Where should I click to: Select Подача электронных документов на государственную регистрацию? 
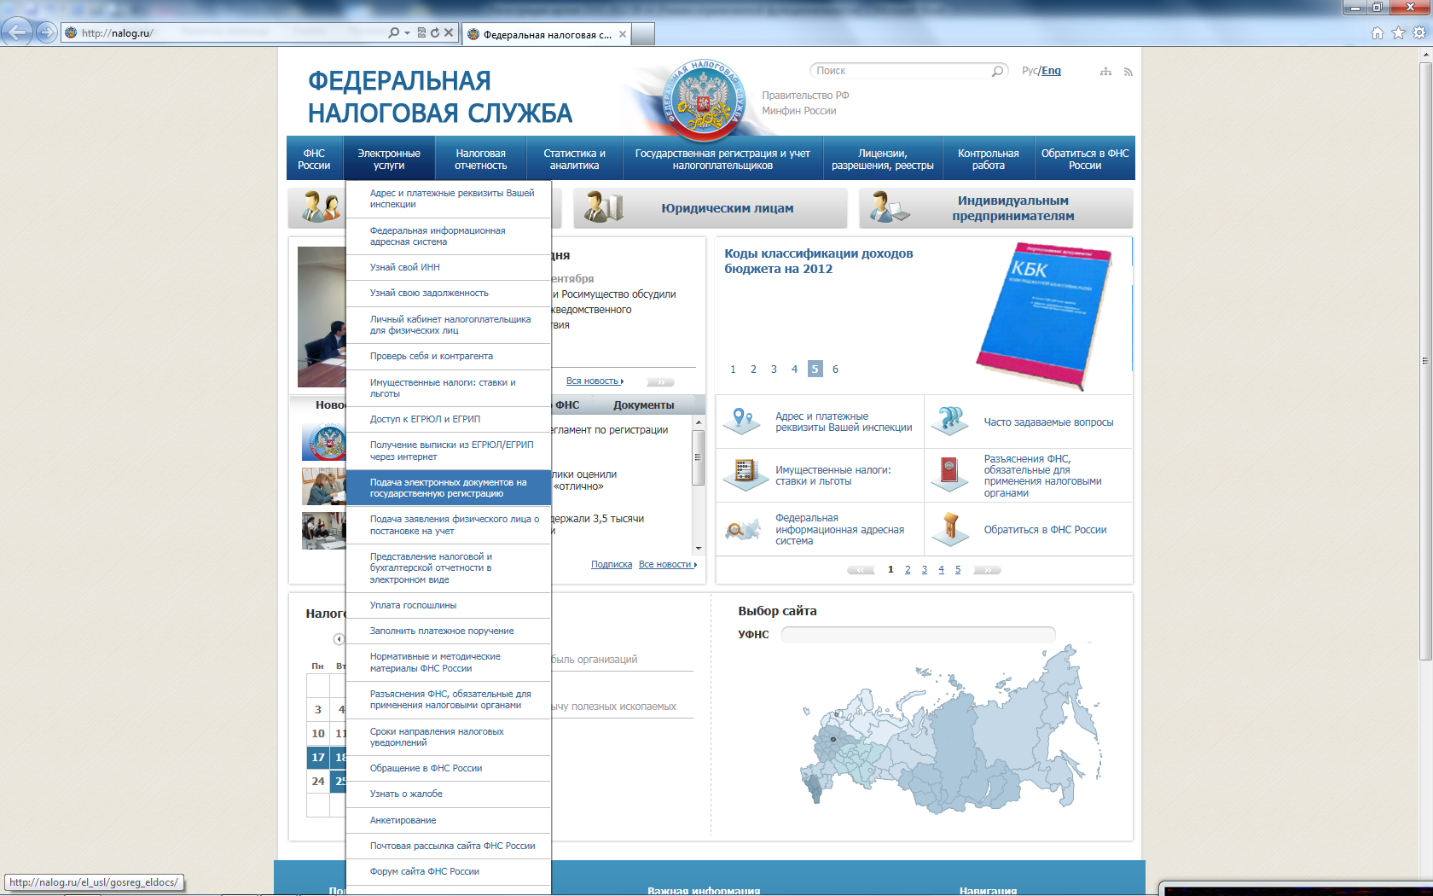click(x=448, y=488)
